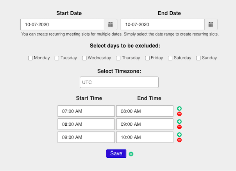
Task: Remove the 08:00 AM to 09:00 AM slot
Action: click(x=179, y=127)
